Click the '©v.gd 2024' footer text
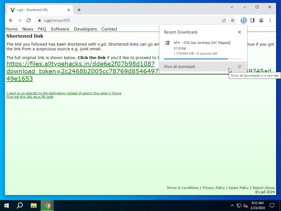The width and height of the screenshot is (281, 211). 265,192
